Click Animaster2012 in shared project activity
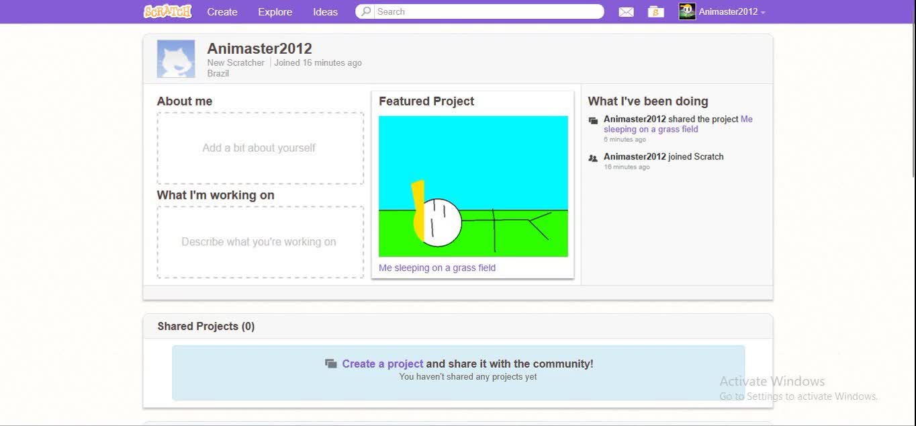916x426 pixels. (x=635, y=119)
